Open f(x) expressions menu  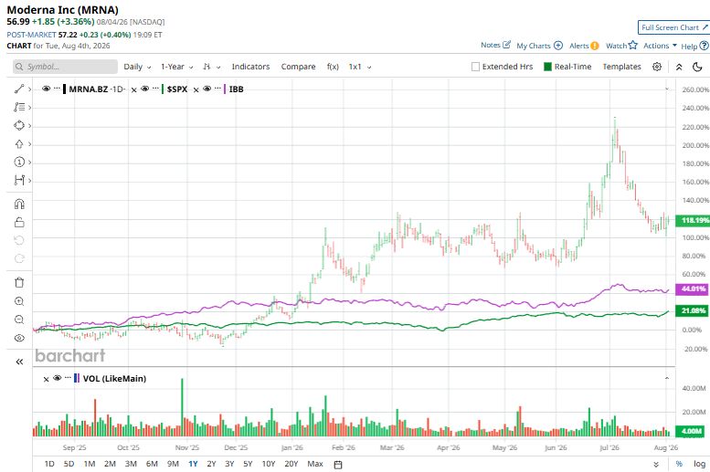(333, 67)
